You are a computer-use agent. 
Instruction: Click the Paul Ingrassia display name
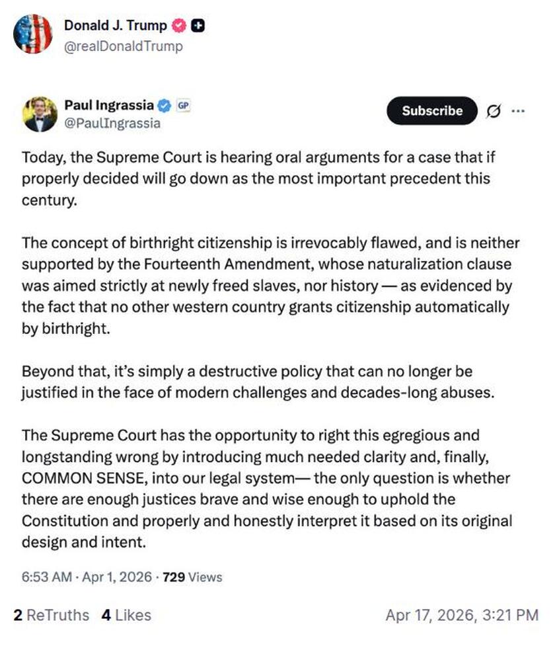point(109,105)
